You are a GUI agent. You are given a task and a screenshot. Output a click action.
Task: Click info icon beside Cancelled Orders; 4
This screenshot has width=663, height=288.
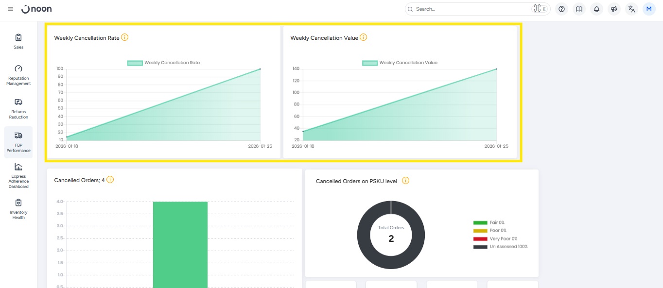coord(110,180)
